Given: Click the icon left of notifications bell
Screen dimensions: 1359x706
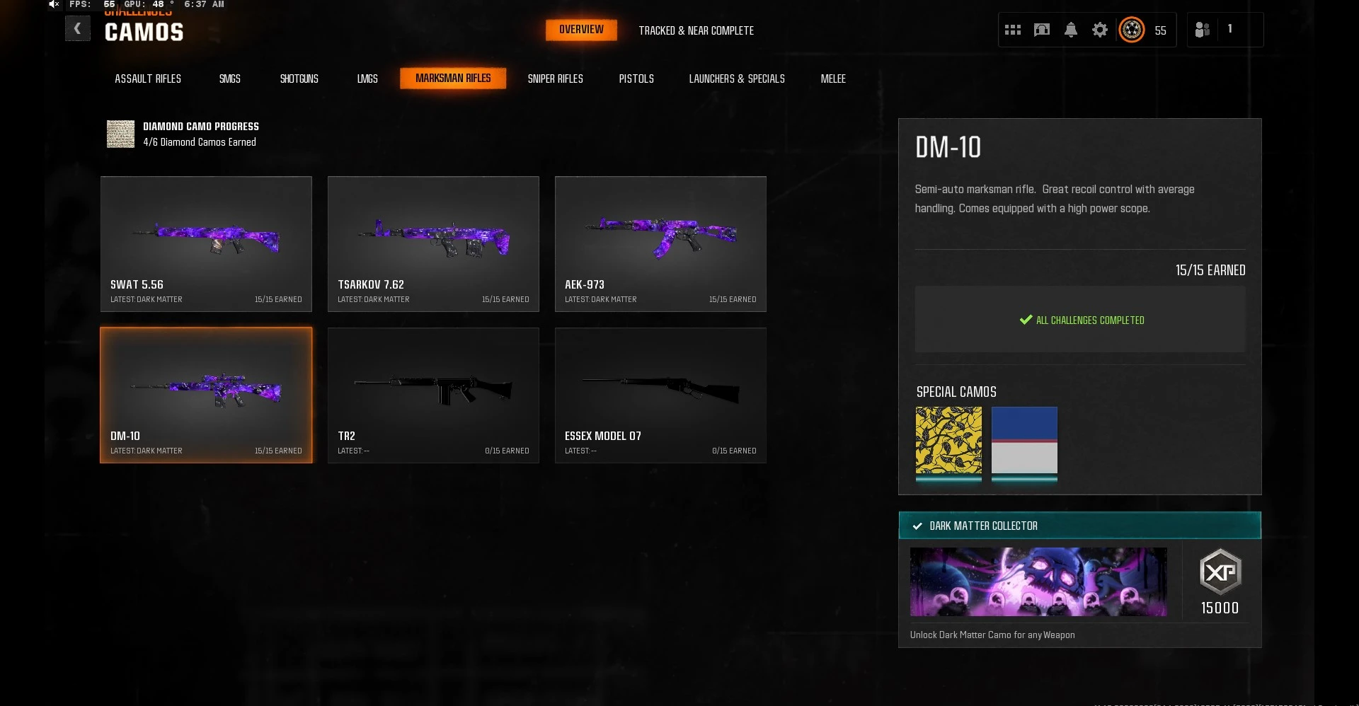Looking at the screenshot, I should point(1042,30).
